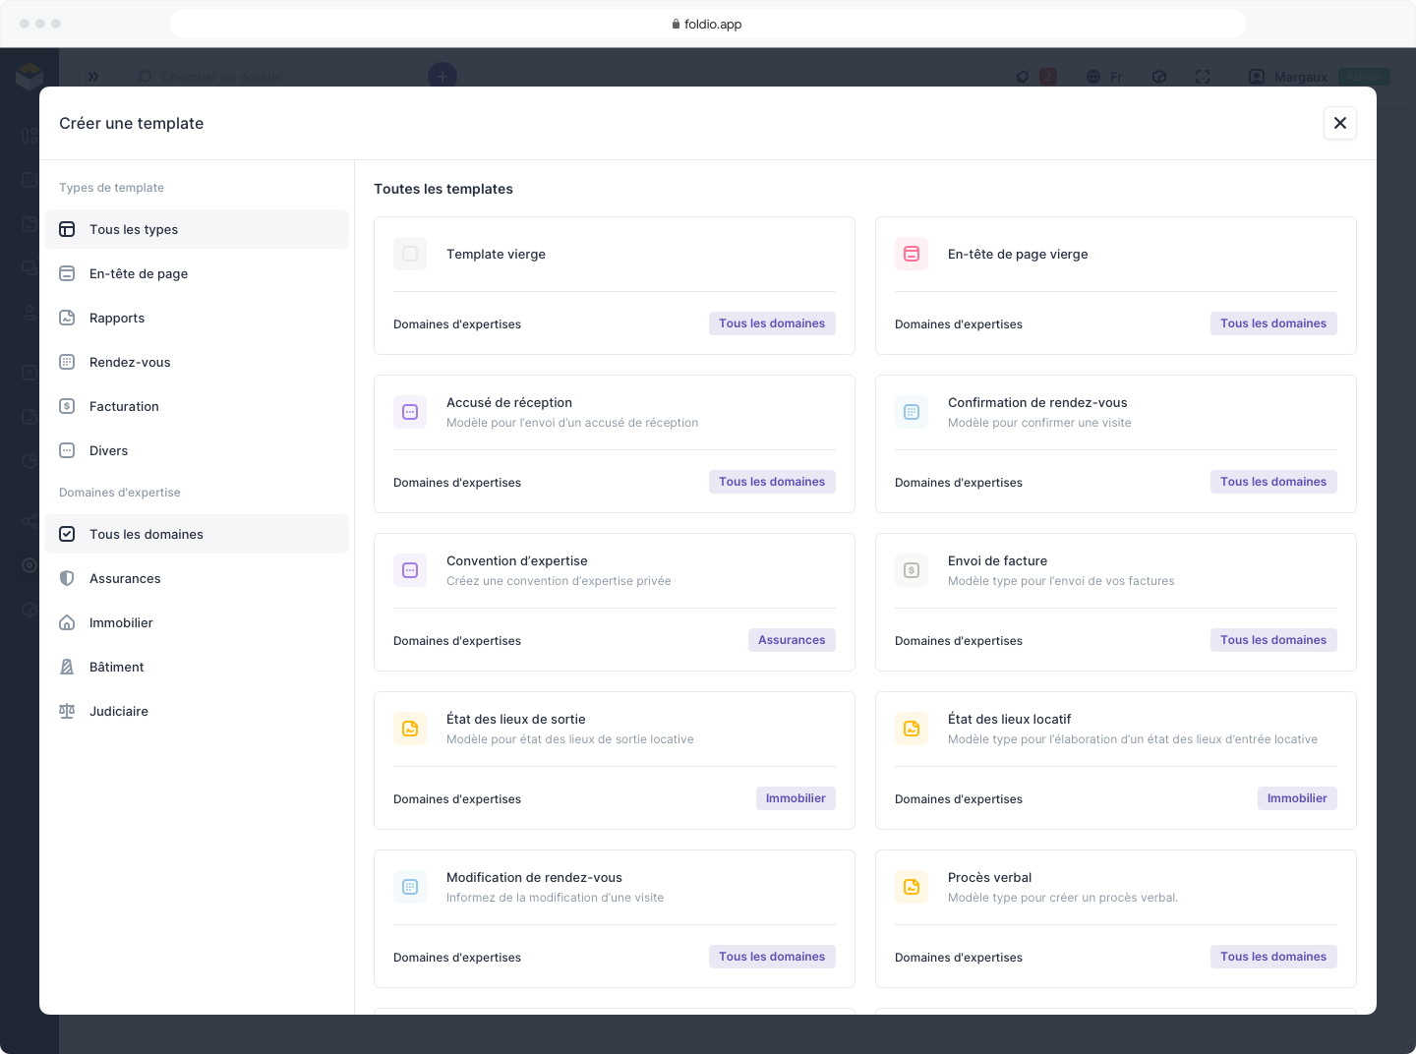Click the État des lieux de sortie icon
The width and height of the screenshot is (1416, 1054).
point(410,729)
